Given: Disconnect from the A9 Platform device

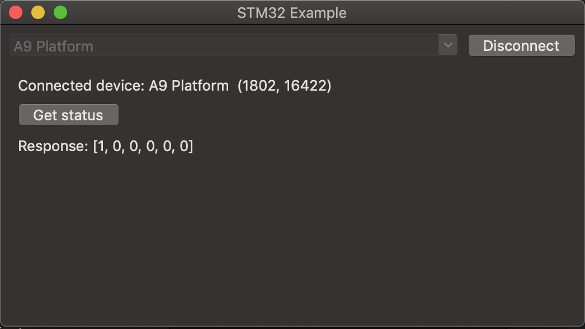Looking at the screenshot, I should (521, 45).
